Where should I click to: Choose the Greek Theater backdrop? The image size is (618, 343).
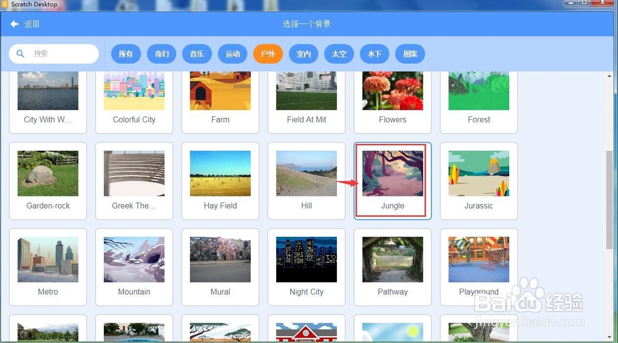pos(134,181)
